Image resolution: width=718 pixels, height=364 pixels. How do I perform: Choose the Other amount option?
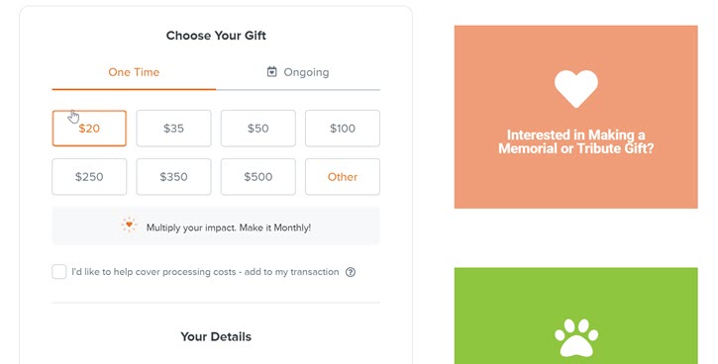[343, 176]
